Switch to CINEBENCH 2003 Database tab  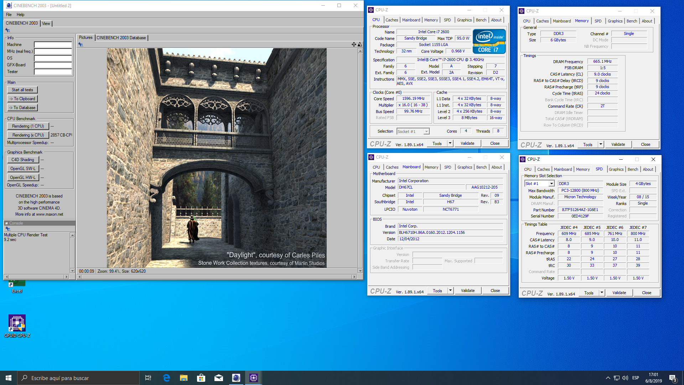click(x=121, y=38)
